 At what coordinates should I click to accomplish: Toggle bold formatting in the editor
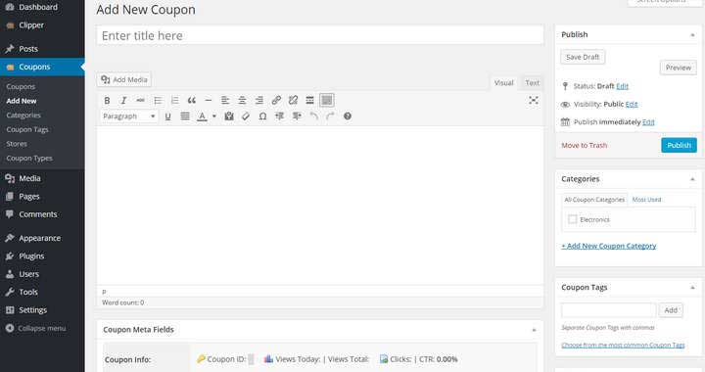[107, 100]
